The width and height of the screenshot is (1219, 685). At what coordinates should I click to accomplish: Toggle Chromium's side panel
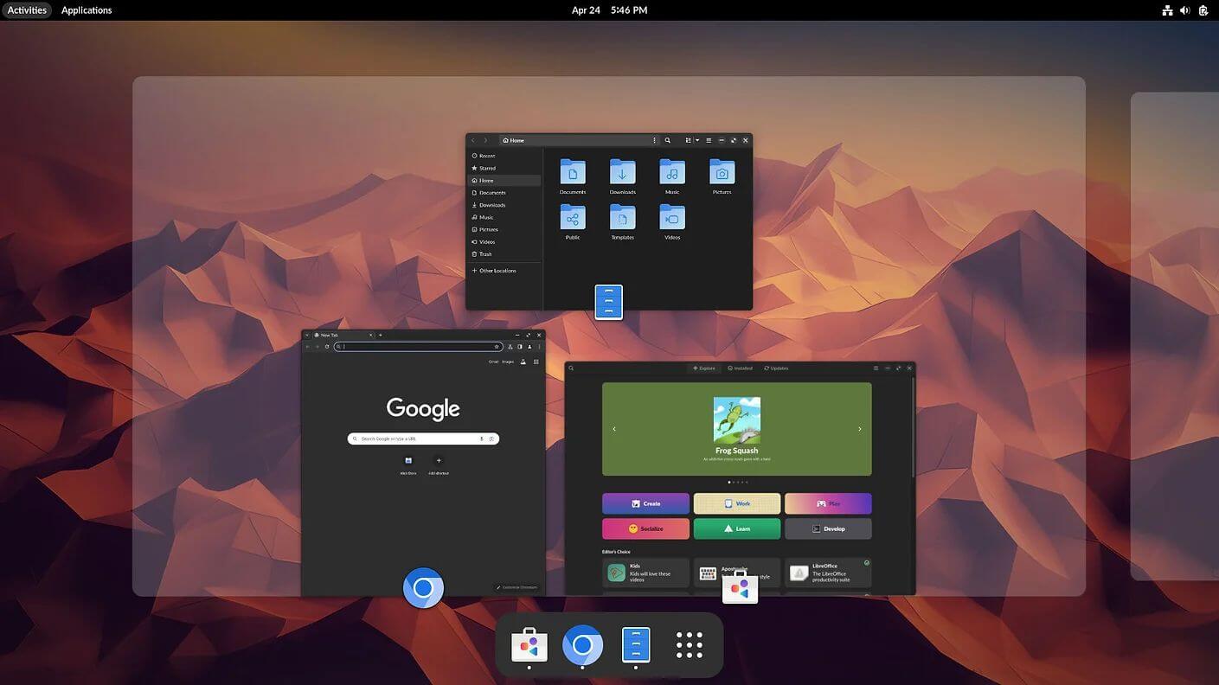pyautogui.click(x=520, y=346)
